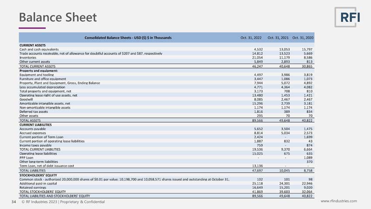The width and height of the screenshot is (371, 209).
Task: Click the Balance Sheet slide title
Action: tap(58, 17)
